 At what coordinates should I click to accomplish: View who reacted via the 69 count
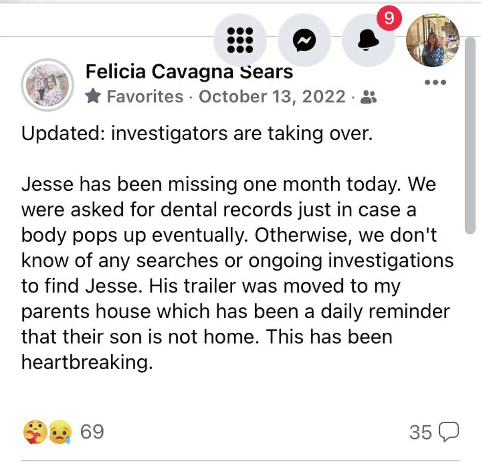pos(92,432)
